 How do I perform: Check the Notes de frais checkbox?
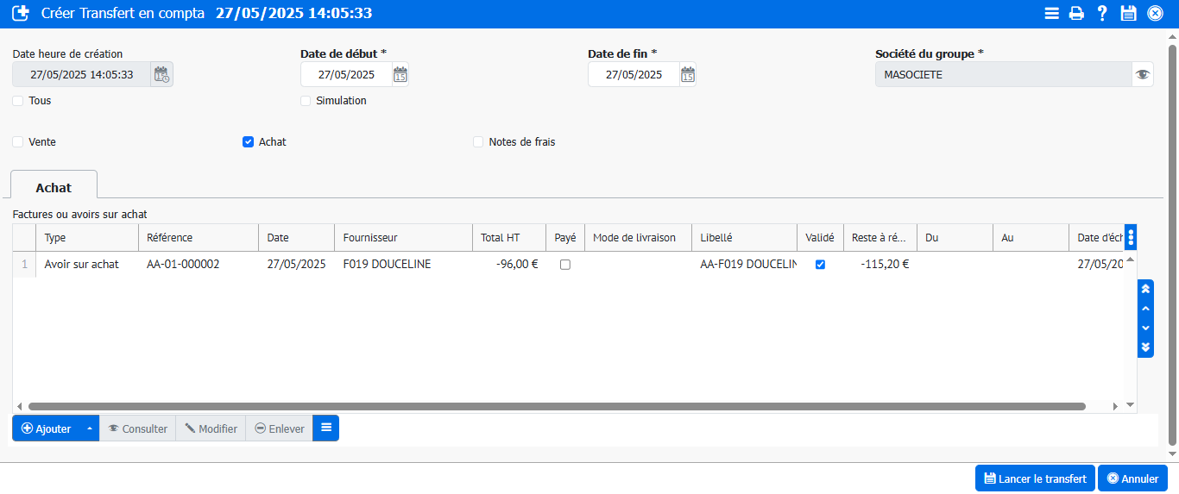[x=478, y=142]
